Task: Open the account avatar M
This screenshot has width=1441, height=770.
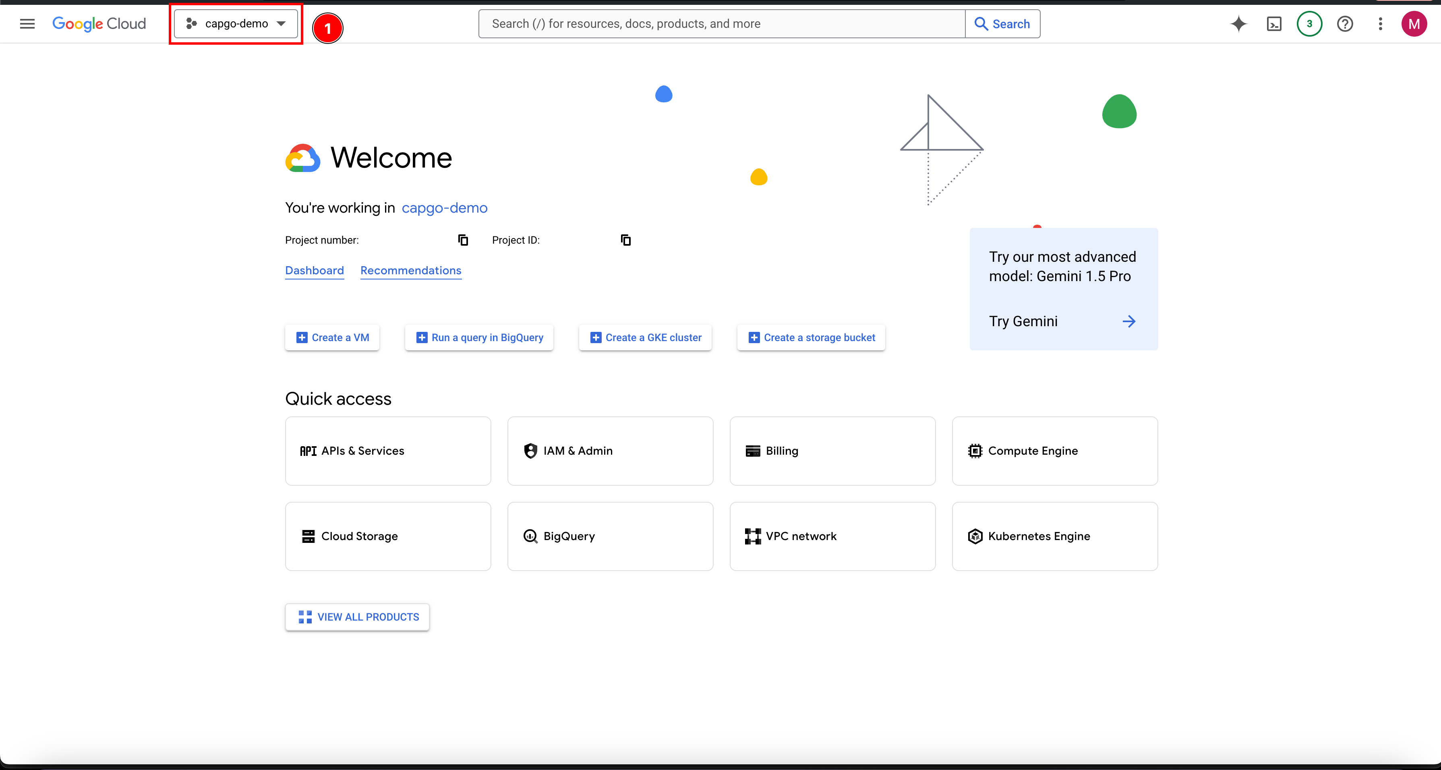Action: point(1415,23)
